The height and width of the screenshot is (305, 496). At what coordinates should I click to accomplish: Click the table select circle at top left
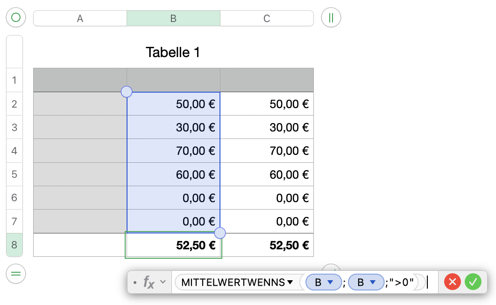pyautogui.click(x=16, y=18)
